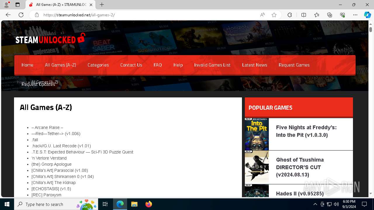
Task: Open '[REC] Paroxysm' link
Action: 46,195
